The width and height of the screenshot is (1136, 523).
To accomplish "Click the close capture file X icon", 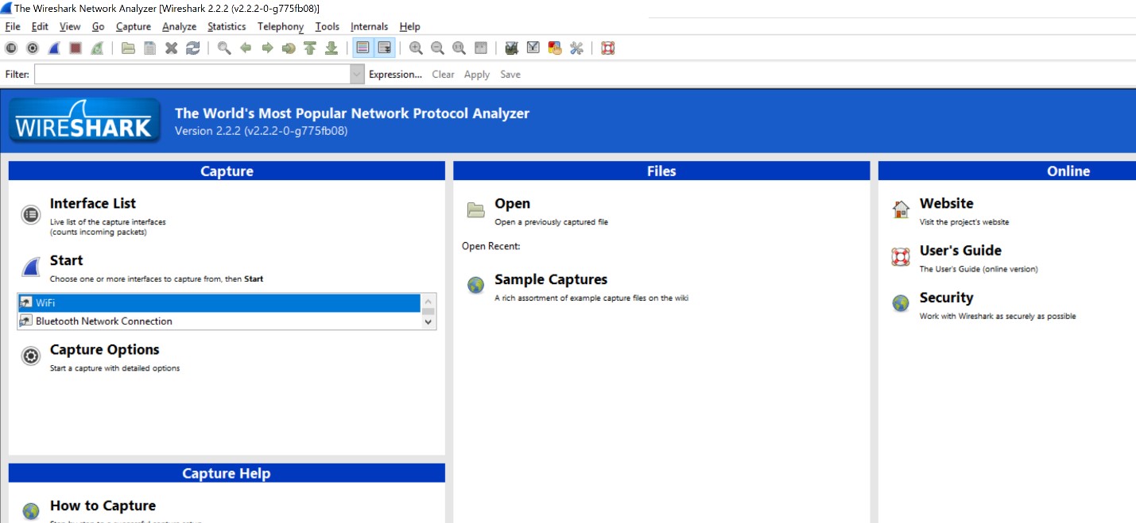I will pyautogui.click(x=171, y=48).
